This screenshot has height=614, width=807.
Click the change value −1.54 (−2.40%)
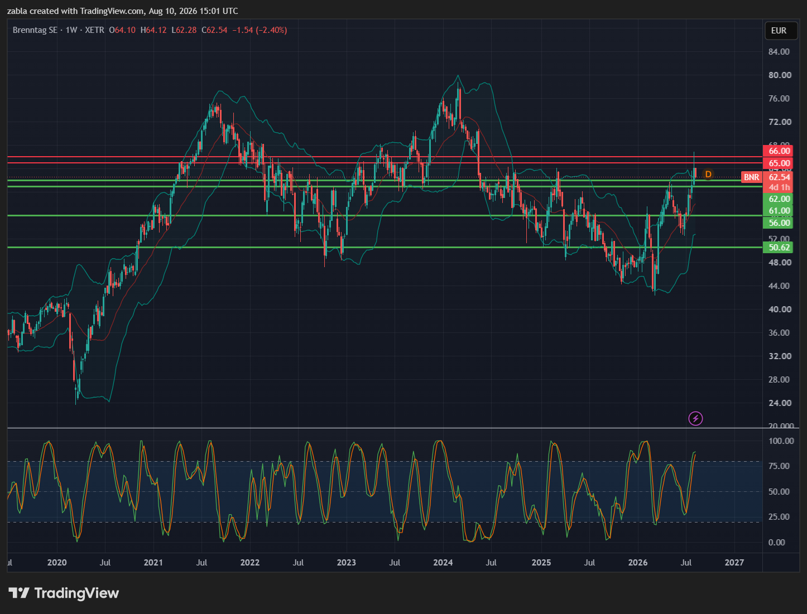(x=260, y=30)
